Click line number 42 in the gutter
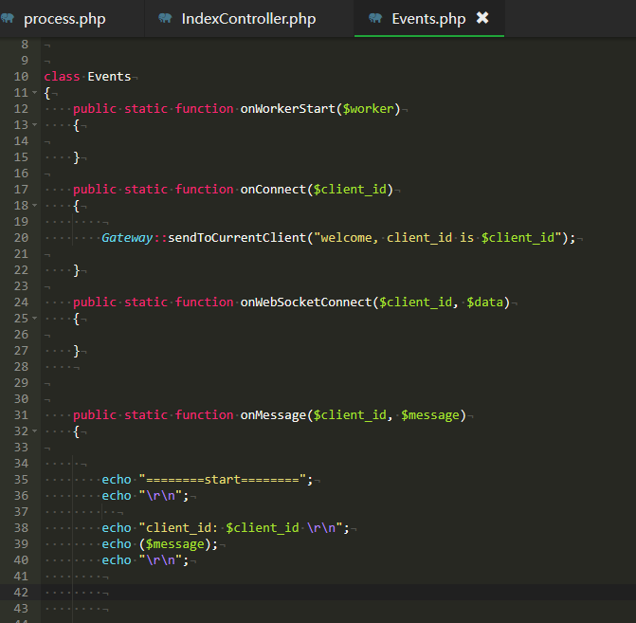 21,593
